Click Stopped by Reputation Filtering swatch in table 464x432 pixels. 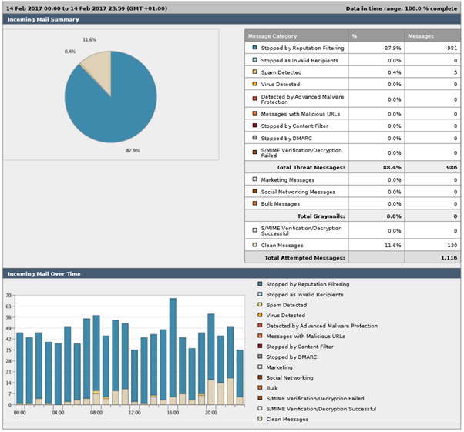click(x=254, y=48)
